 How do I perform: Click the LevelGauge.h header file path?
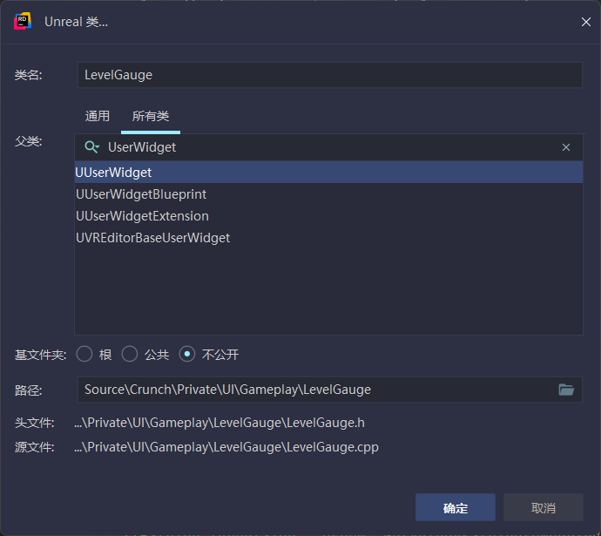tap(219, 423)
